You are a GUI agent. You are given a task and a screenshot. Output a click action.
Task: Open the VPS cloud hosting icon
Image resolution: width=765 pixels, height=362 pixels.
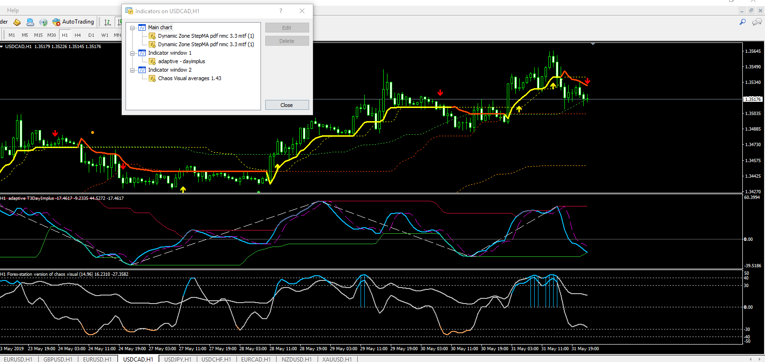(x=30, y=22)
